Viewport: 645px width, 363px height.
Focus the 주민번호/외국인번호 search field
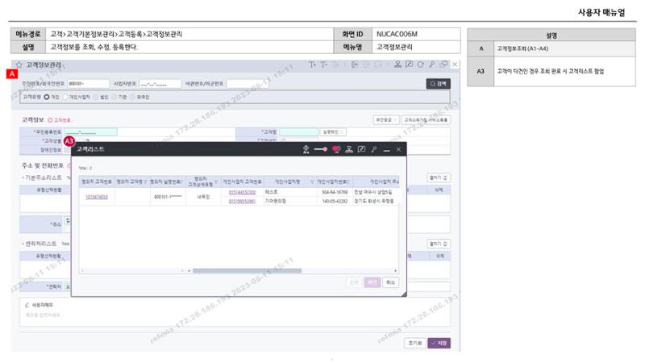tap(89, 84)
